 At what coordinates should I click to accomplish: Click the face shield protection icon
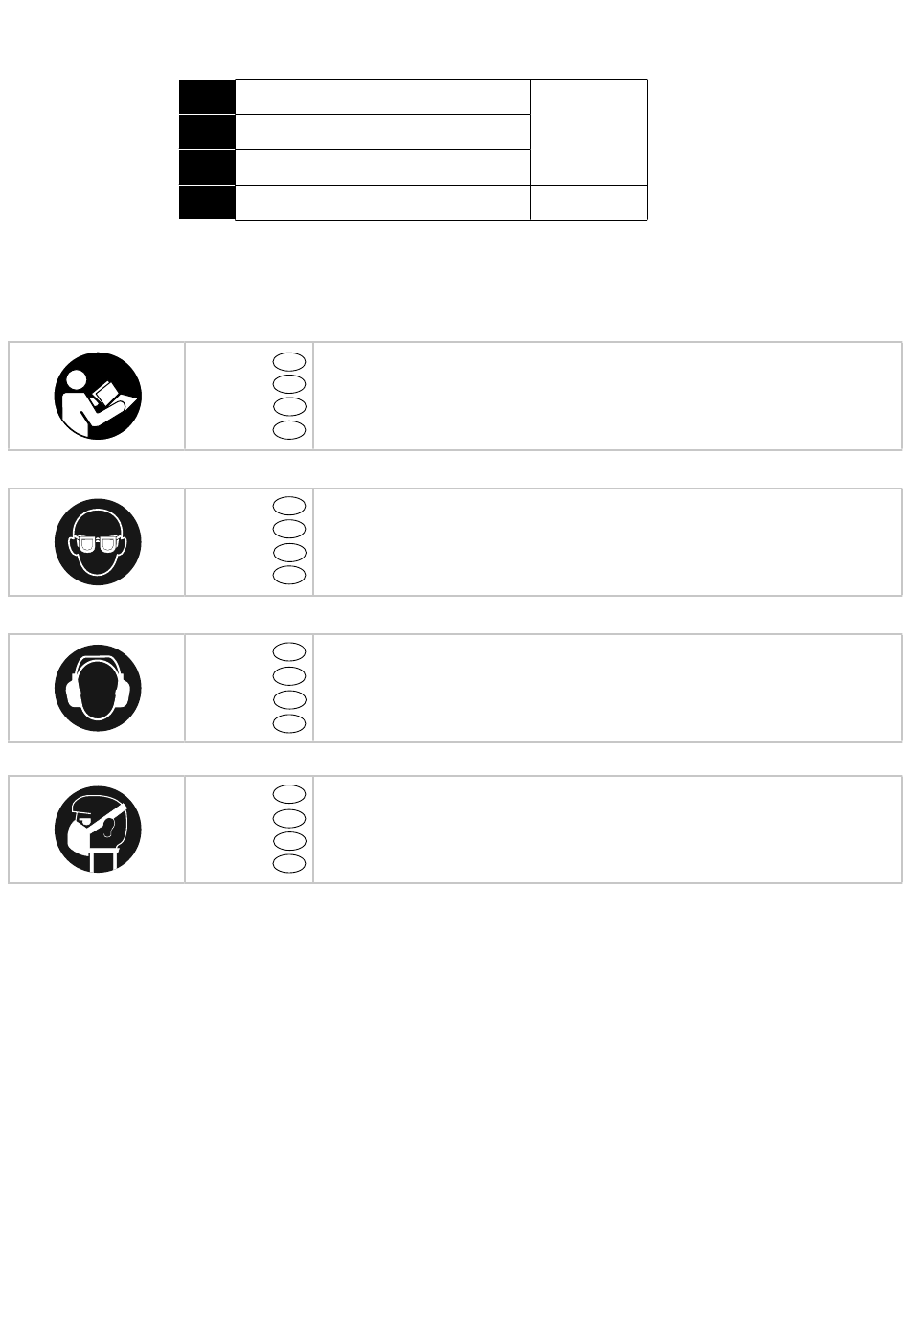tap(98, 830)
